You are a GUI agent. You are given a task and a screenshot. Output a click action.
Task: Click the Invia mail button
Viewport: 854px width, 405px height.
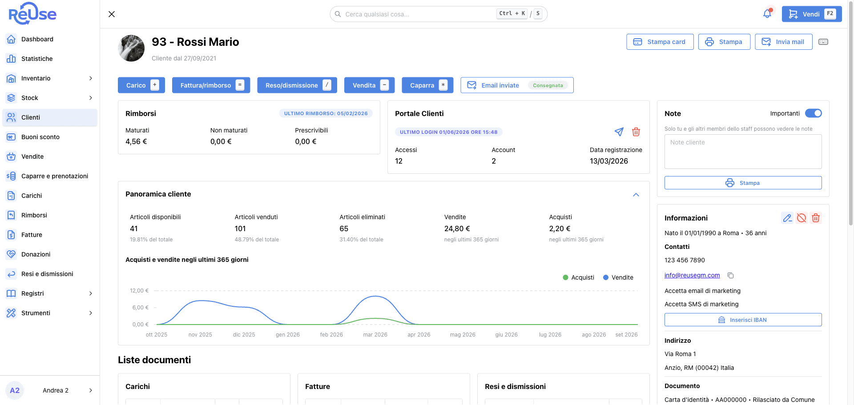point(784,42)
